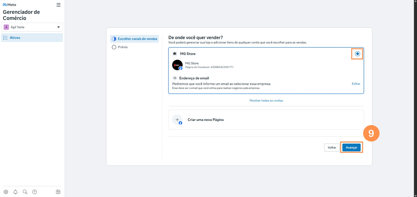
Task: Open the hamburger menu icon
Action: [x=58, y=5]
